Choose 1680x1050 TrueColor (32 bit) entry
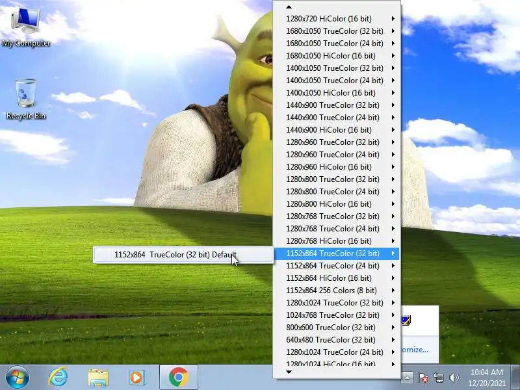Image resolution: width=520 pixels, height=390 pixels. (337, 31)
